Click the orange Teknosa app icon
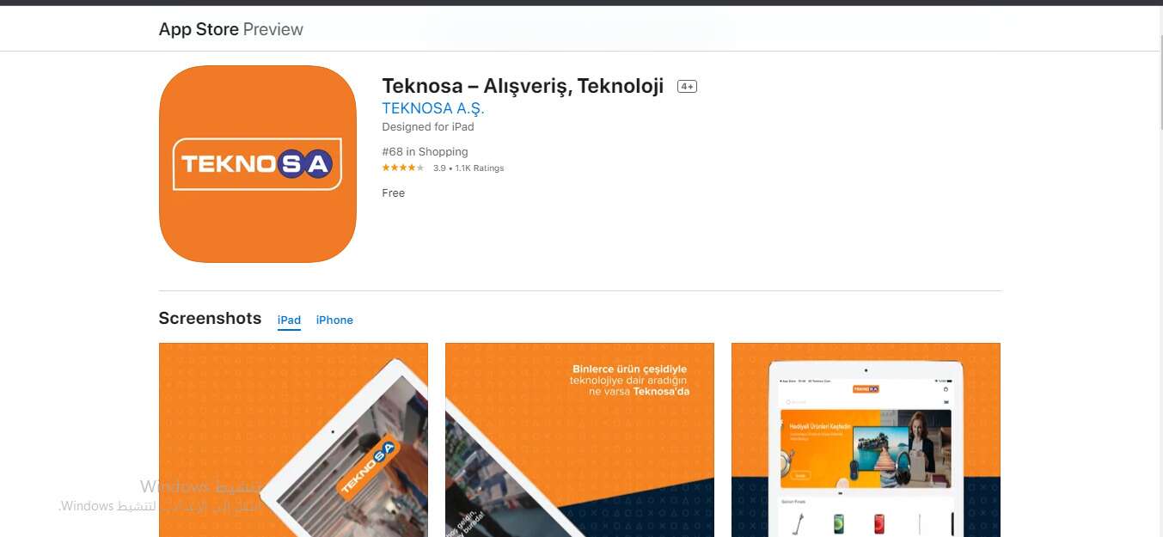 click(258, 164)
